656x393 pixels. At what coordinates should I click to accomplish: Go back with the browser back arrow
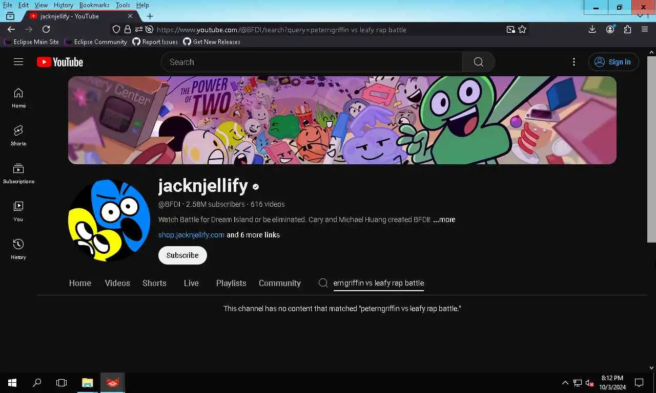(x=11, y=30)
